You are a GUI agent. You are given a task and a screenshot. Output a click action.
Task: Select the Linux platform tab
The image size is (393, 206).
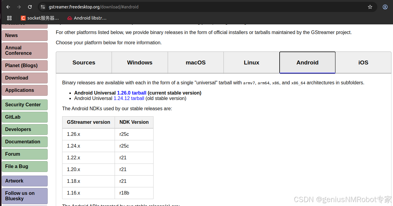tap(251, 62)
